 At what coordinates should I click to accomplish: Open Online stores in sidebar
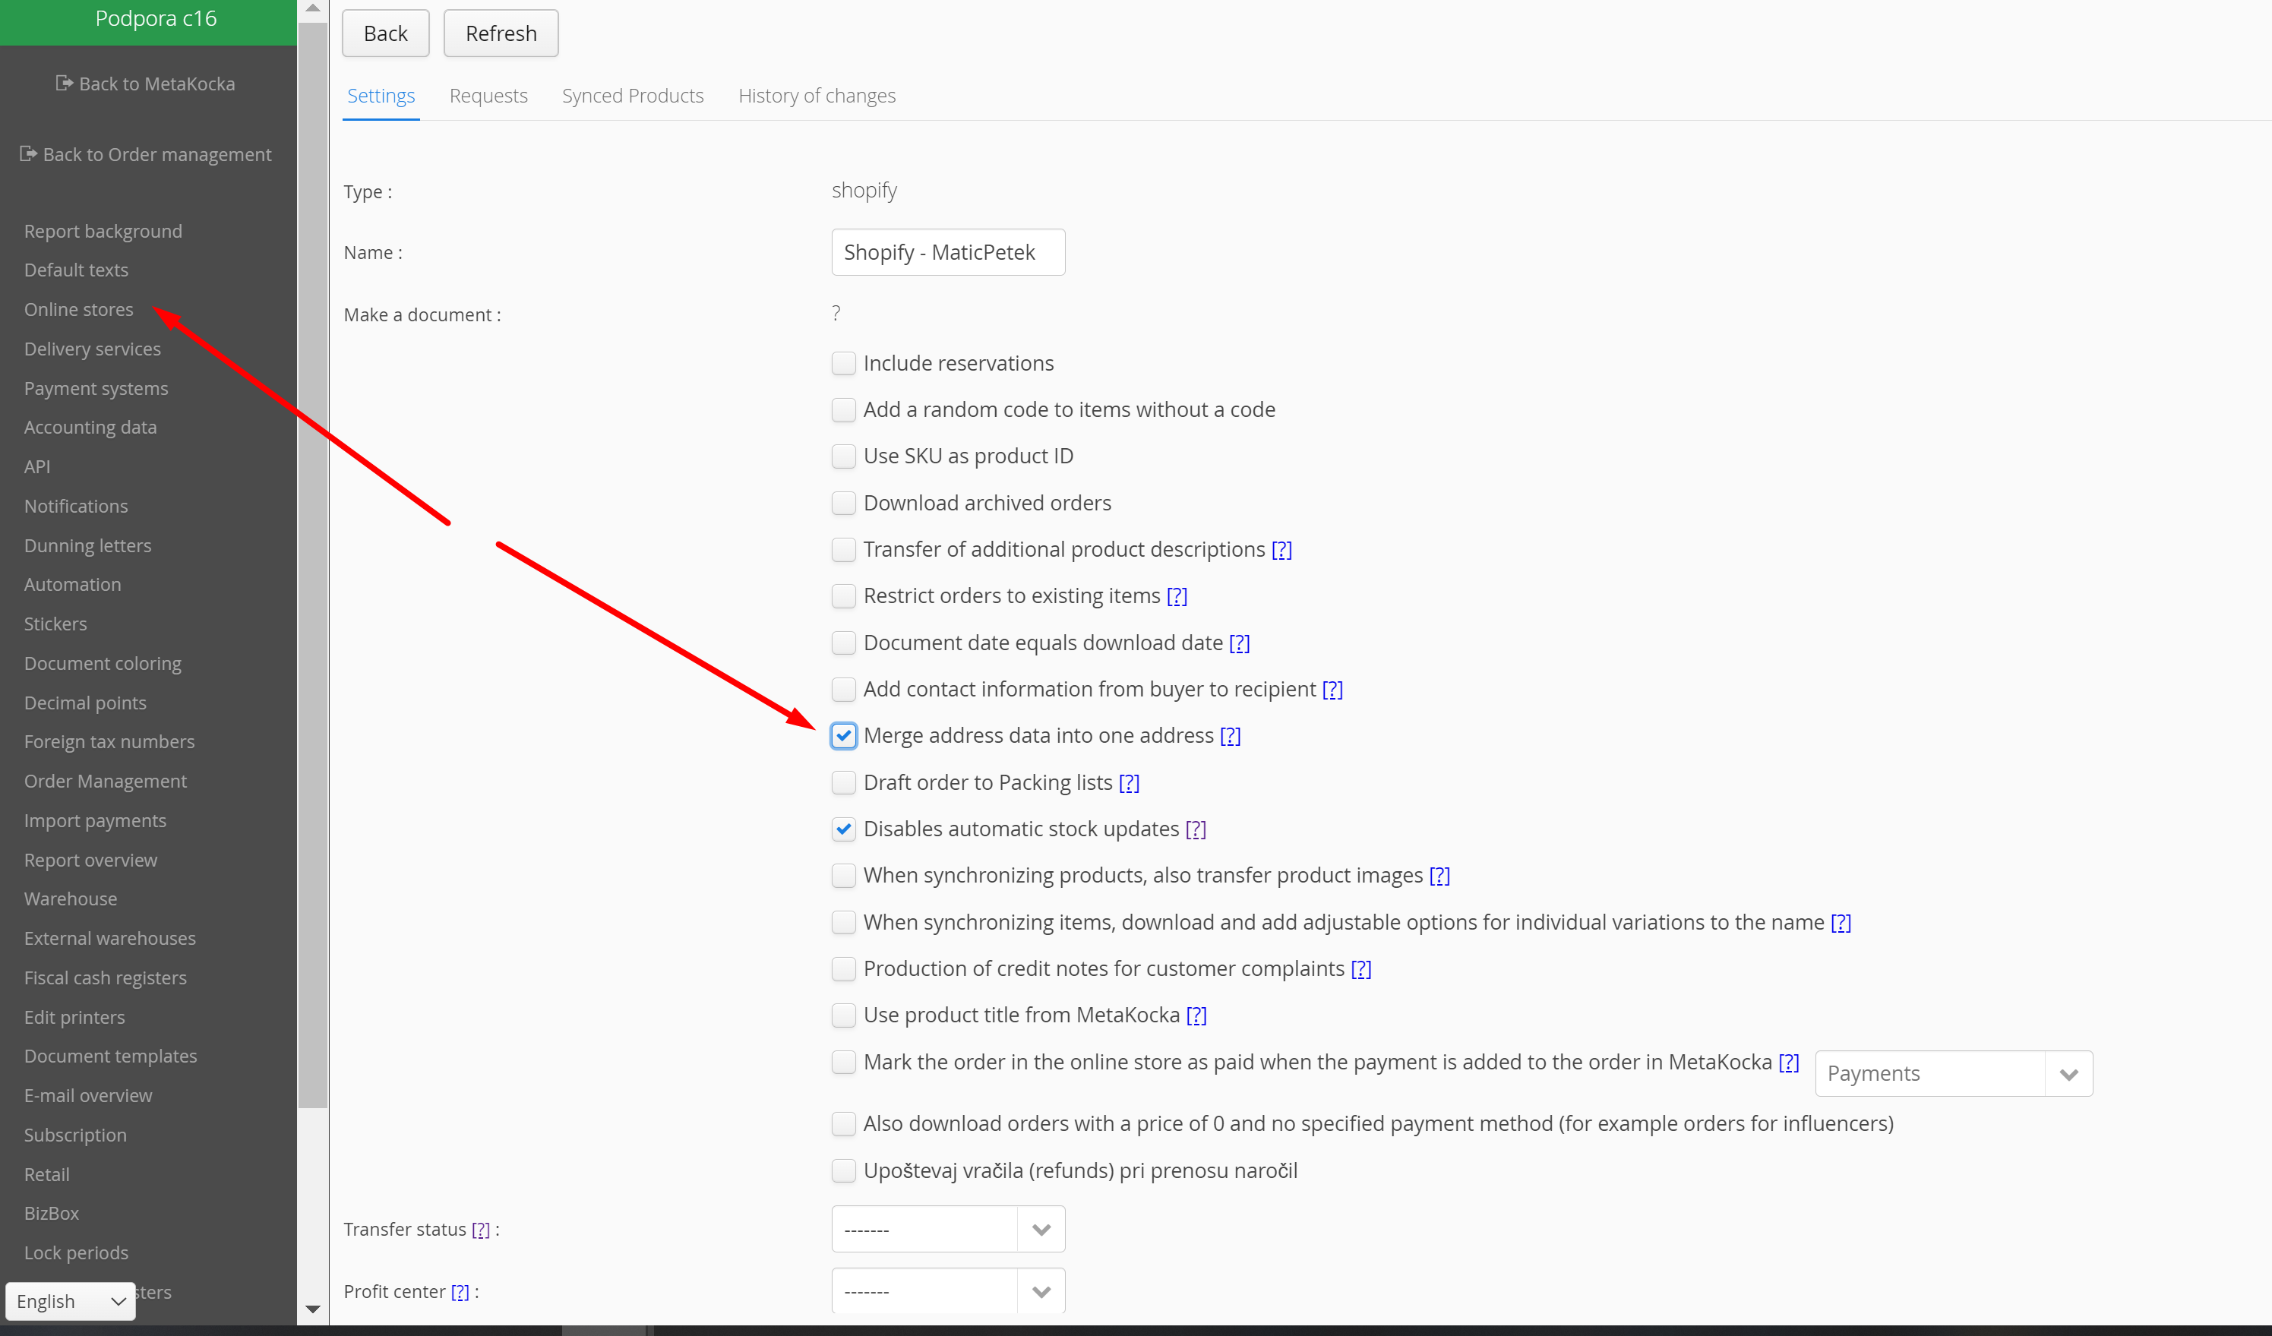(x=78, y=309)
